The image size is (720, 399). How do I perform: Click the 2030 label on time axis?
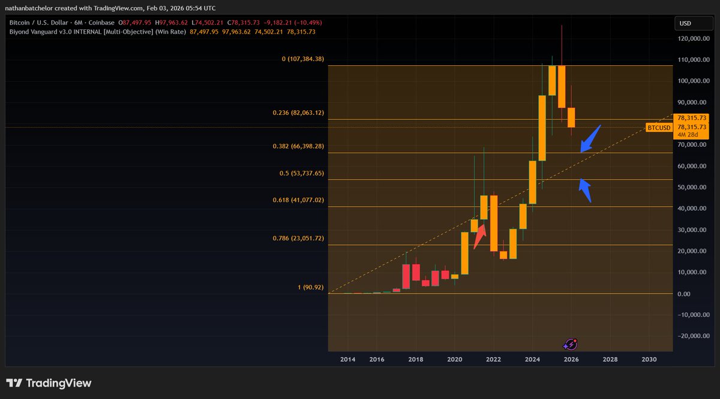649,359
